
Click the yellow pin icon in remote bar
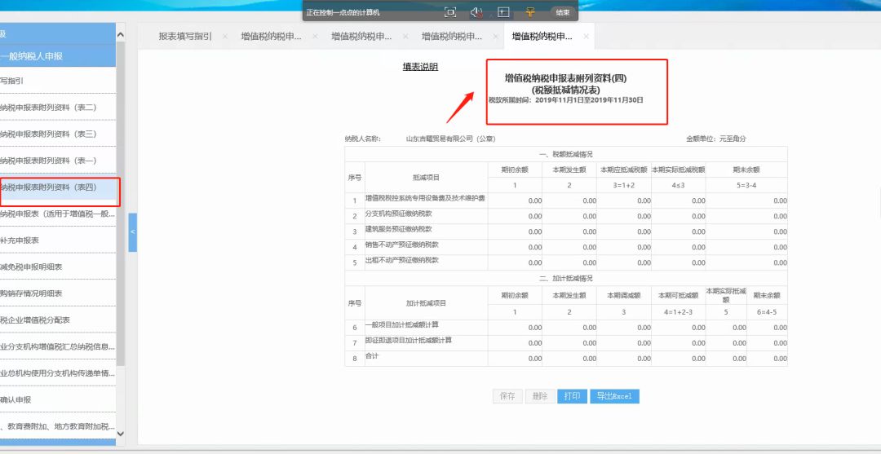530,12
